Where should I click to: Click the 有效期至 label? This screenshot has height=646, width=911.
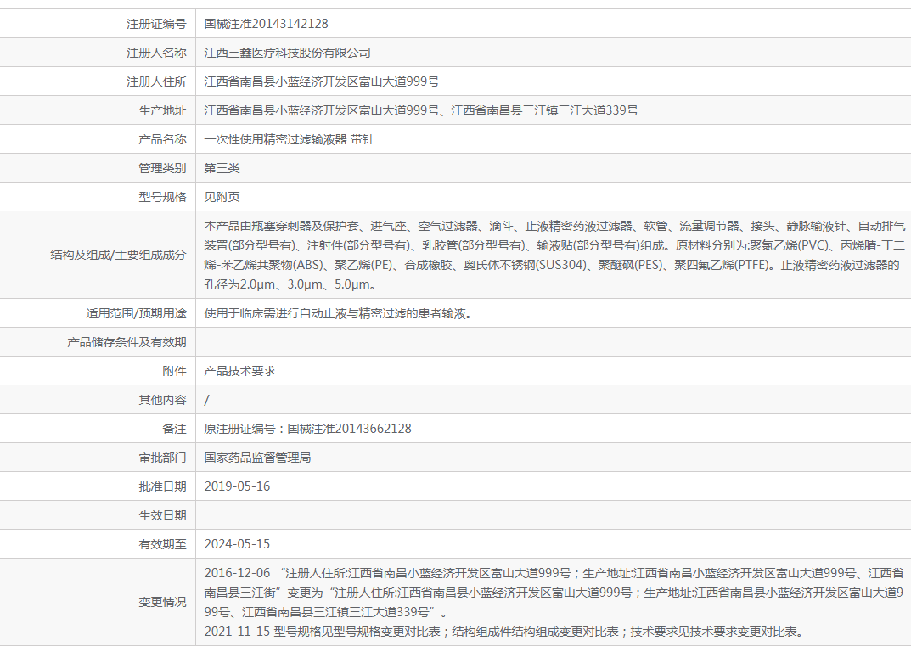pyautogui.click(x=162, y=544)
